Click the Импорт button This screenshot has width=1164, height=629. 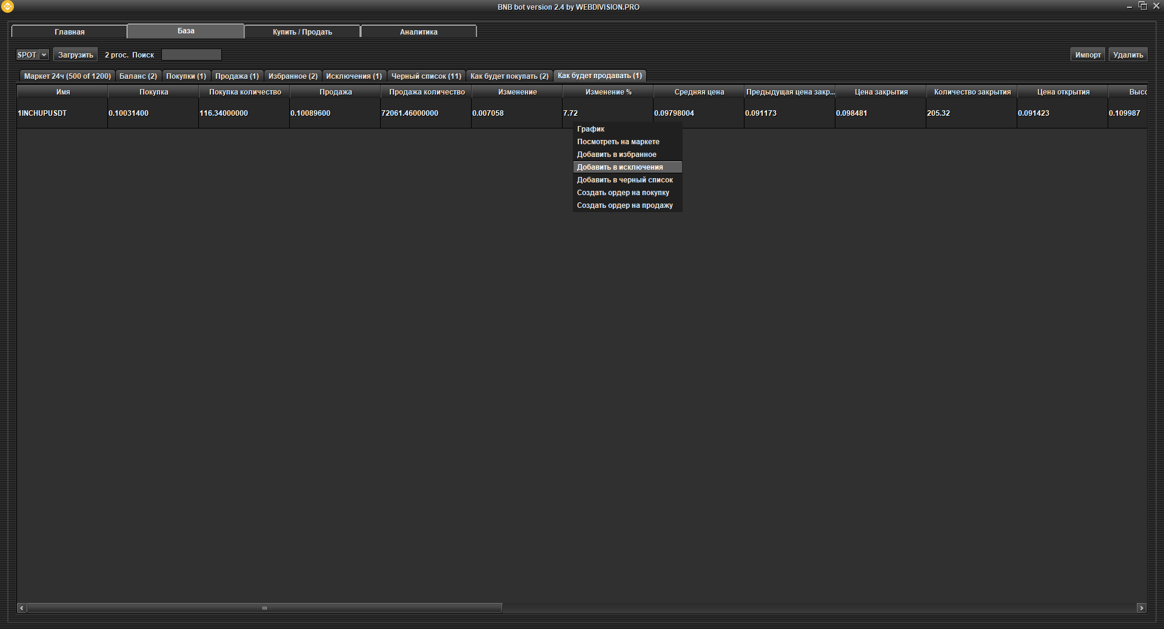pyautogui.click(x=1088, y=55)
